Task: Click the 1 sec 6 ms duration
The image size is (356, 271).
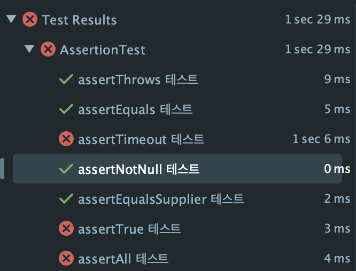Action: tap(321, 139)
